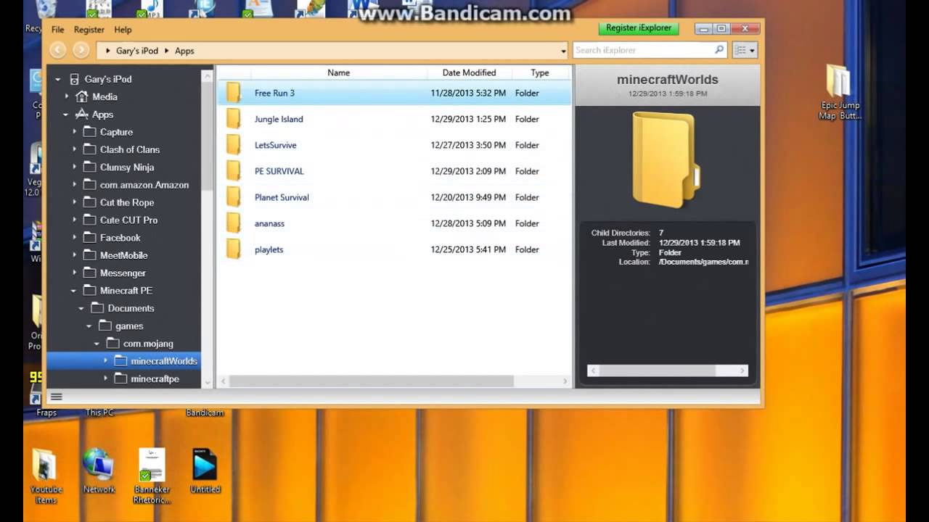Click the Planet Survival folder icon
The image size is (929, 522).
point(233,197)
